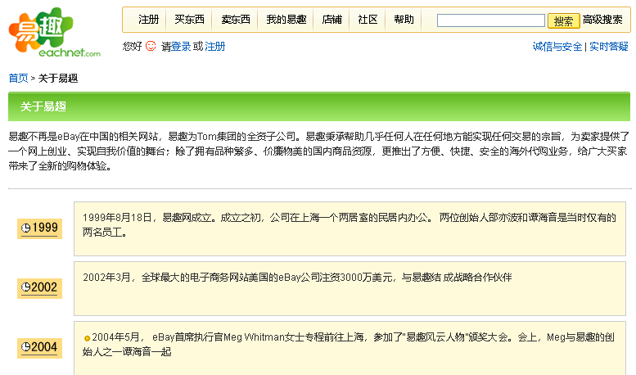Click the clock icon beside 2002

26,287
